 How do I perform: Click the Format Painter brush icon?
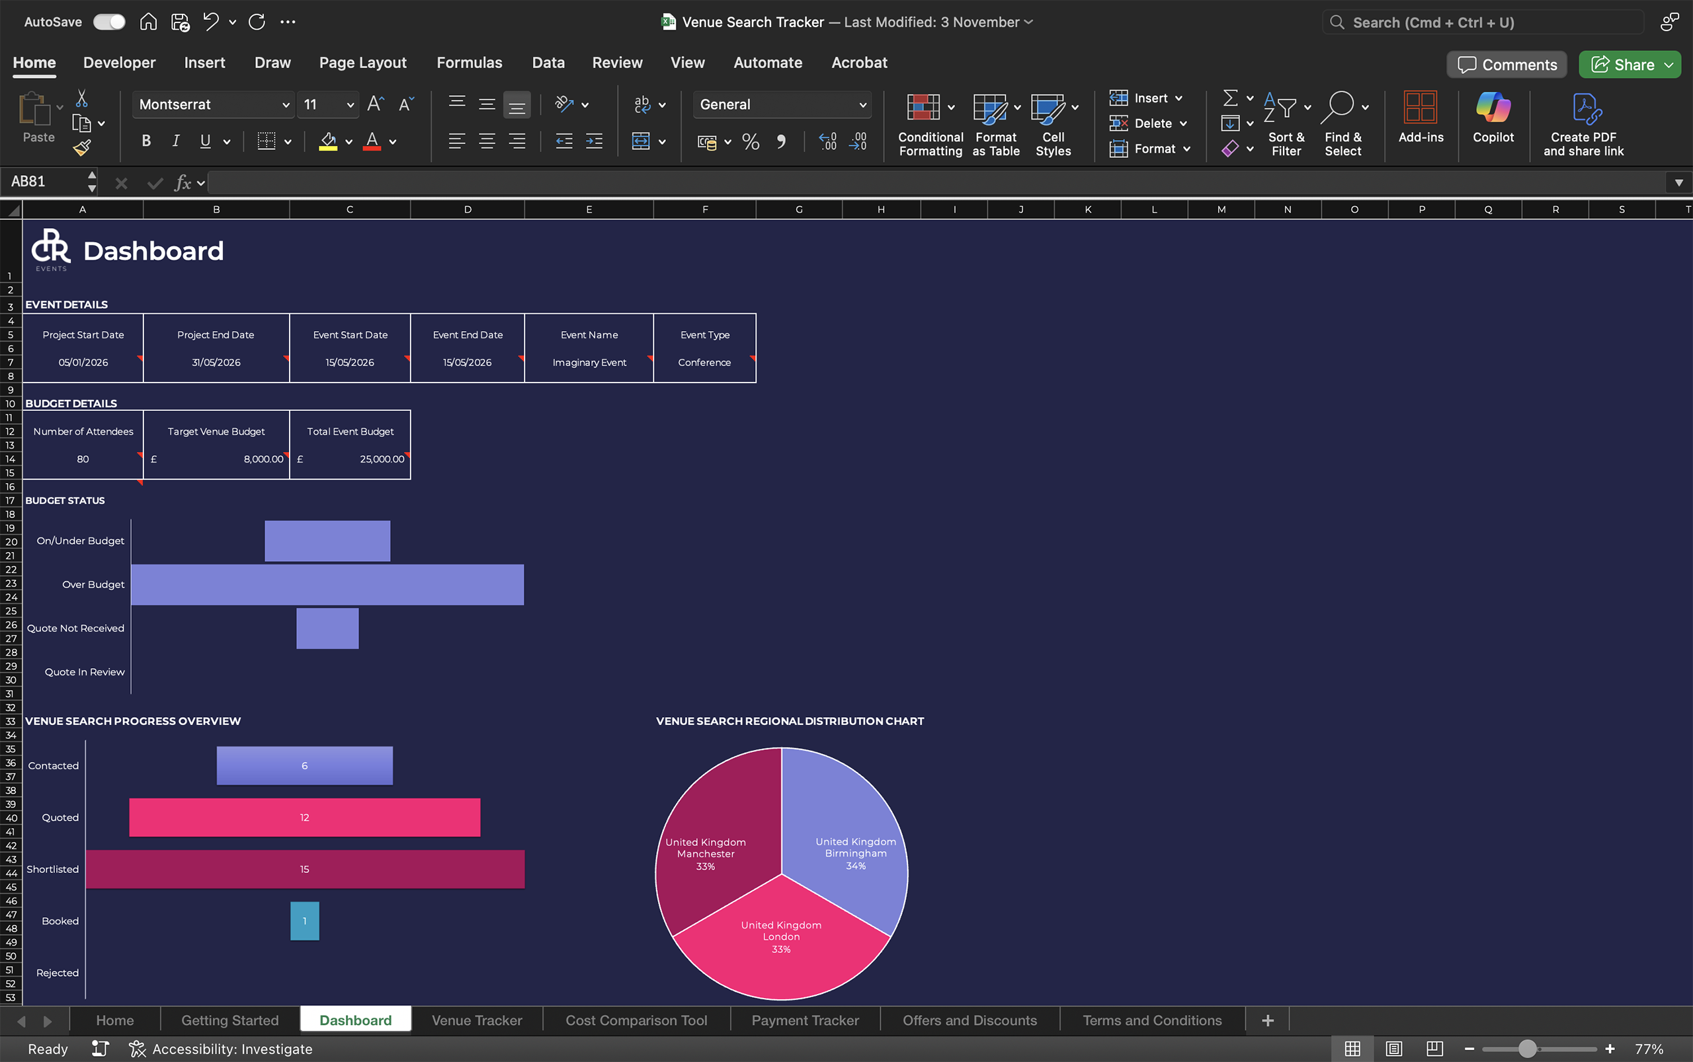click(82, 147)
